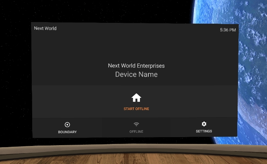Open the Boundary circle icon
Image resolution: width=267 pixels, height=164 pixels.
click(67, 125)
